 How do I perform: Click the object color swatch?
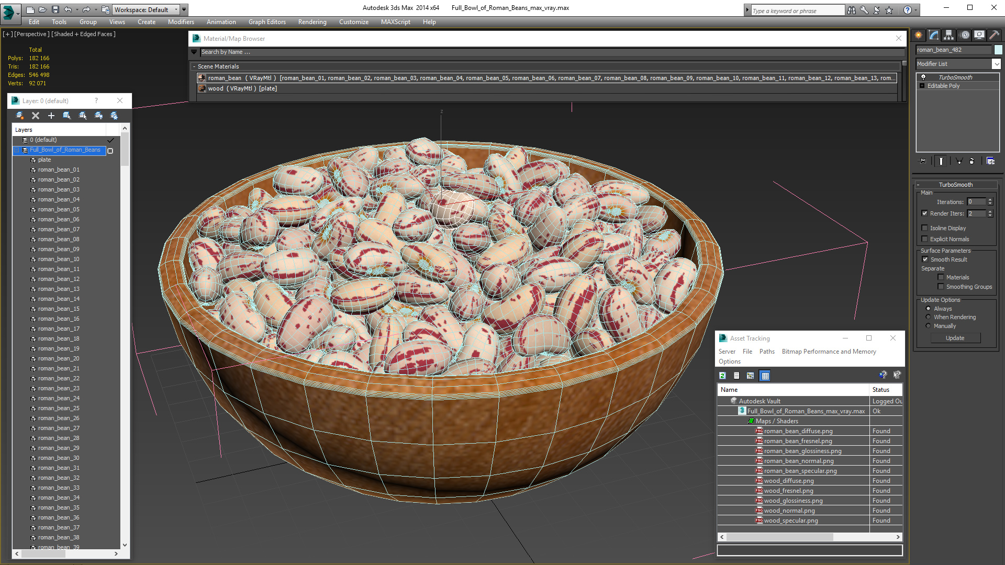(998, 50)
